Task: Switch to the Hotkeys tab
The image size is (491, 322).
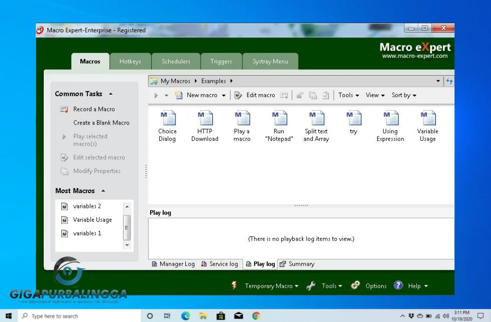Action: pyautogui.click(x=130, y=61)
